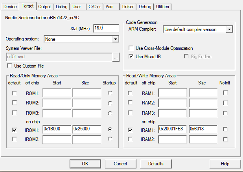Viewport: 243px width, 172px height.
Task: Open the Linker tab
Action: point(128,7)
